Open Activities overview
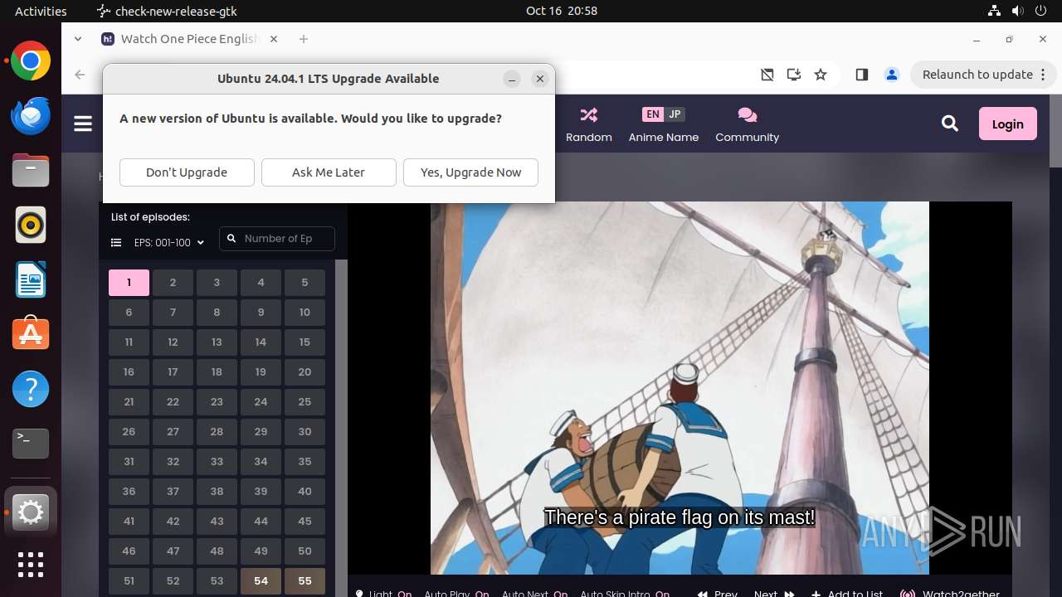This screenshot has height=597, width=1062. [41, 11]
